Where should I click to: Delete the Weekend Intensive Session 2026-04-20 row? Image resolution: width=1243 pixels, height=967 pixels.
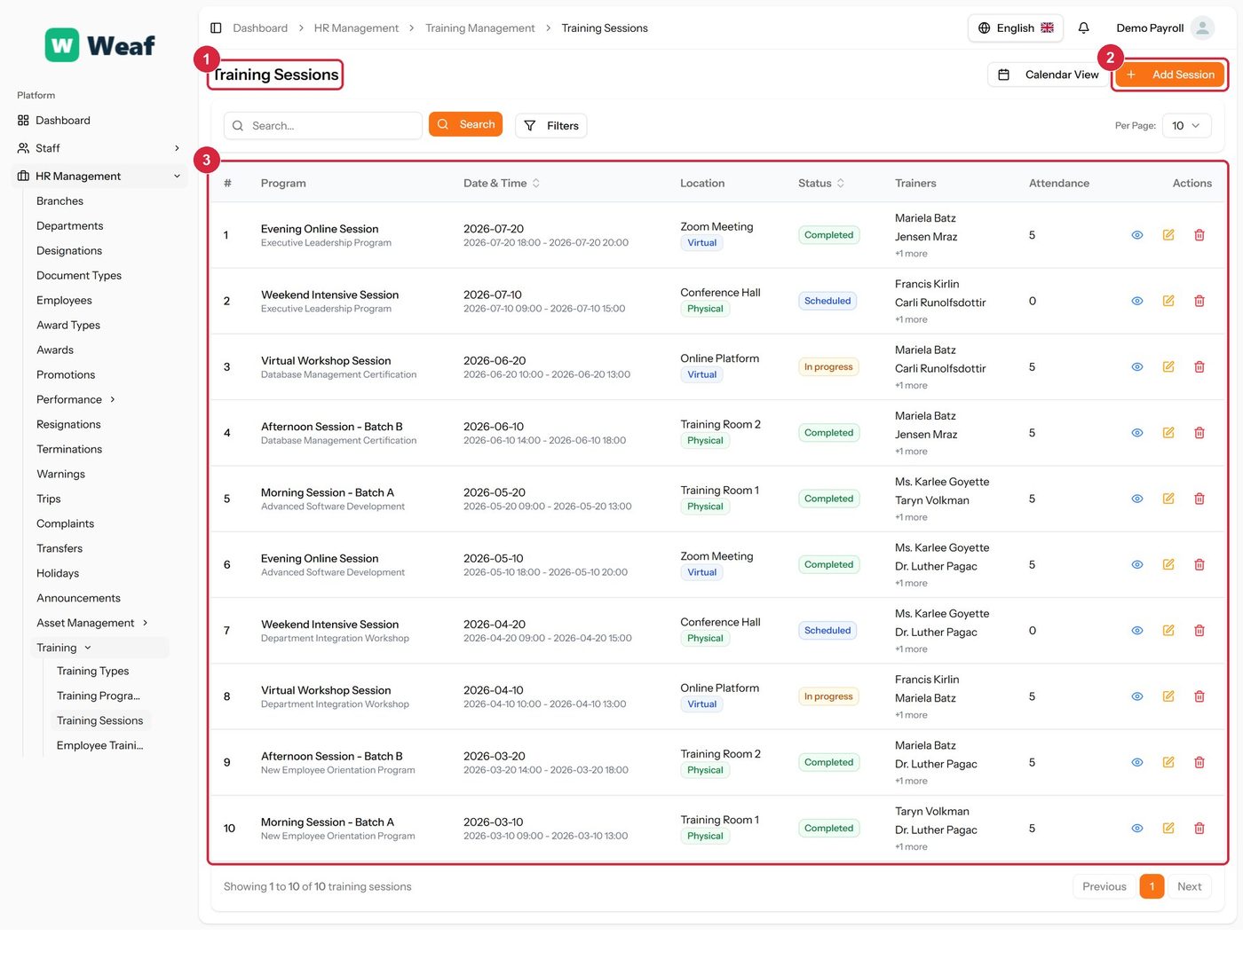coord(1199,631)
